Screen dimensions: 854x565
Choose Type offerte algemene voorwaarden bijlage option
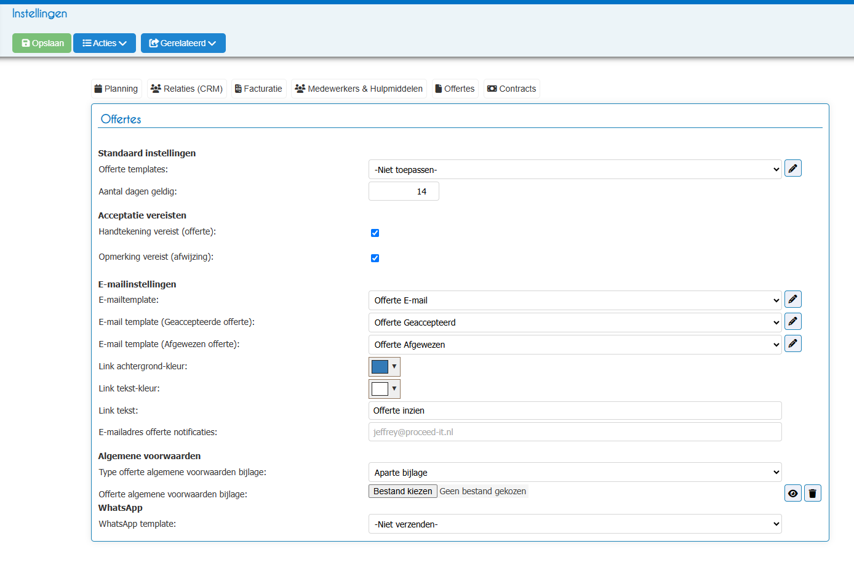(x=575, y=472)
